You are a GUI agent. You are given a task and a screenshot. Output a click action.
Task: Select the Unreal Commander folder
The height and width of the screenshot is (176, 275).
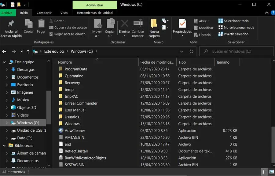tap(81, 103)
